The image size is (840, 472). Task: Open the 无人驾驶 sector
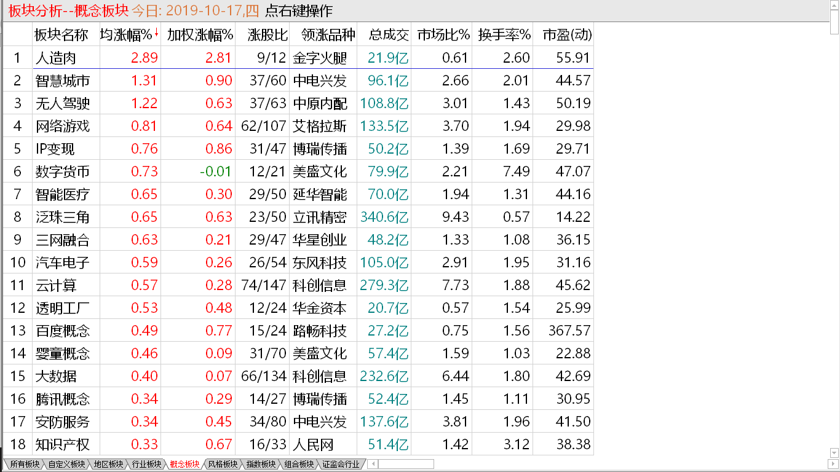coord(63,103)
